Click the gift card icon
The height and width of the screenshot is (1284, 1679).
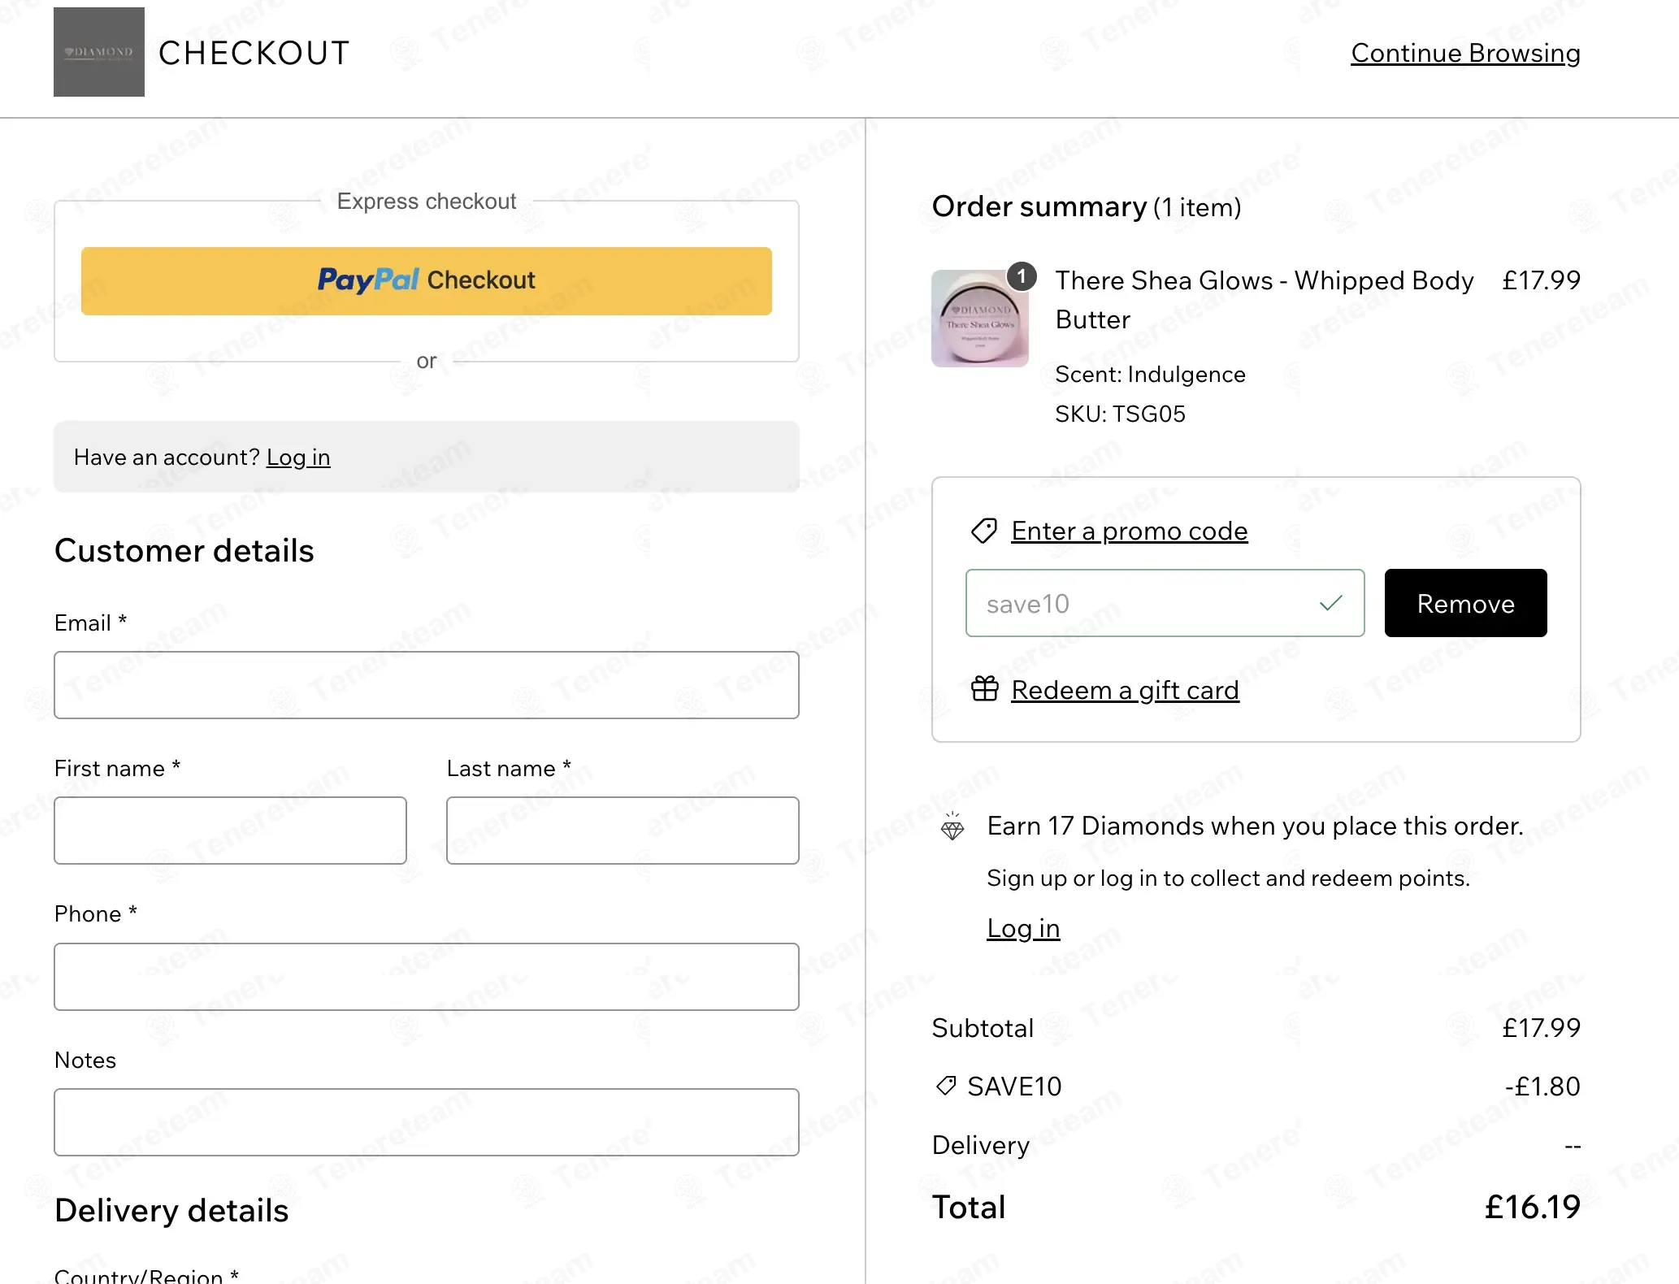[x=985, y=689]
